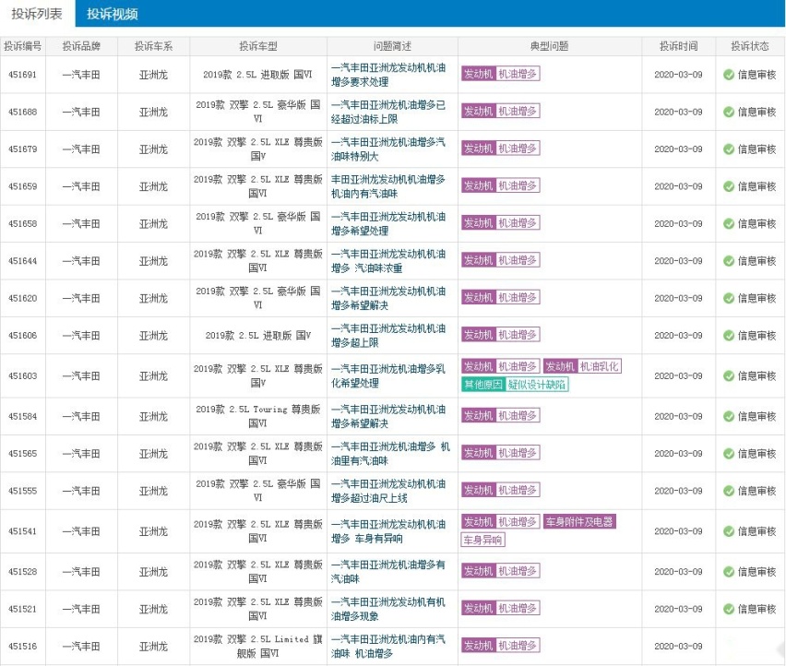Select complaint number 451691
Image resolution: width=786 pixels, height=666 pixels.
point(22,75)
